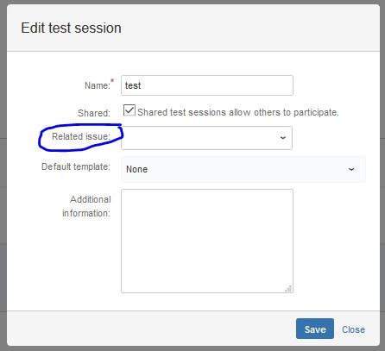Click in the Additional information text area
The image size is (385, 351).
click(x=207, y=241)
